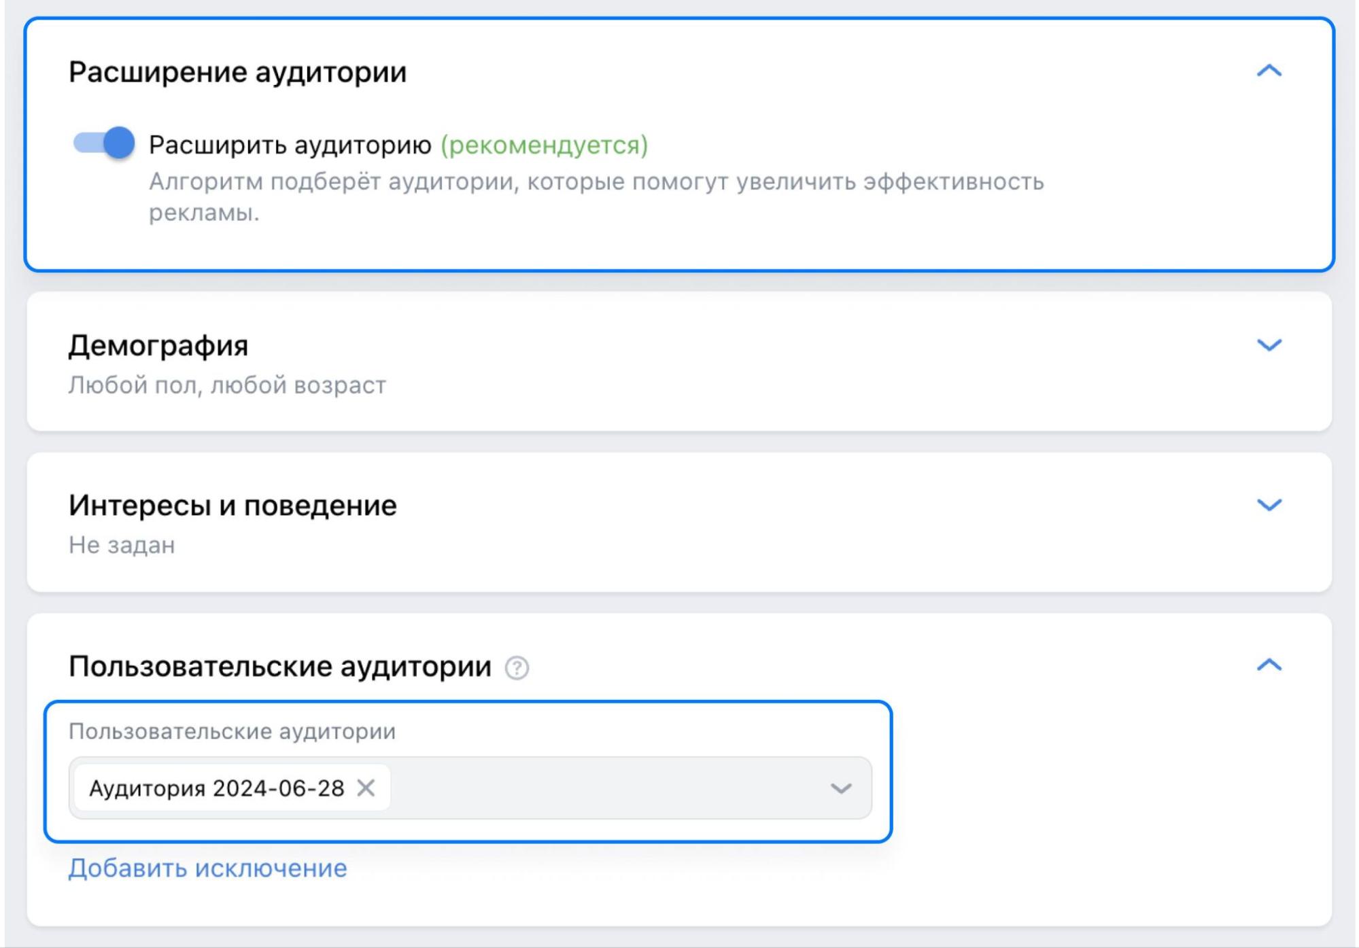Screen dimensions: 1359x948
Task: Collapse the "Пользовательские аудитории" section chevron
Action: tap(1269, 665)
